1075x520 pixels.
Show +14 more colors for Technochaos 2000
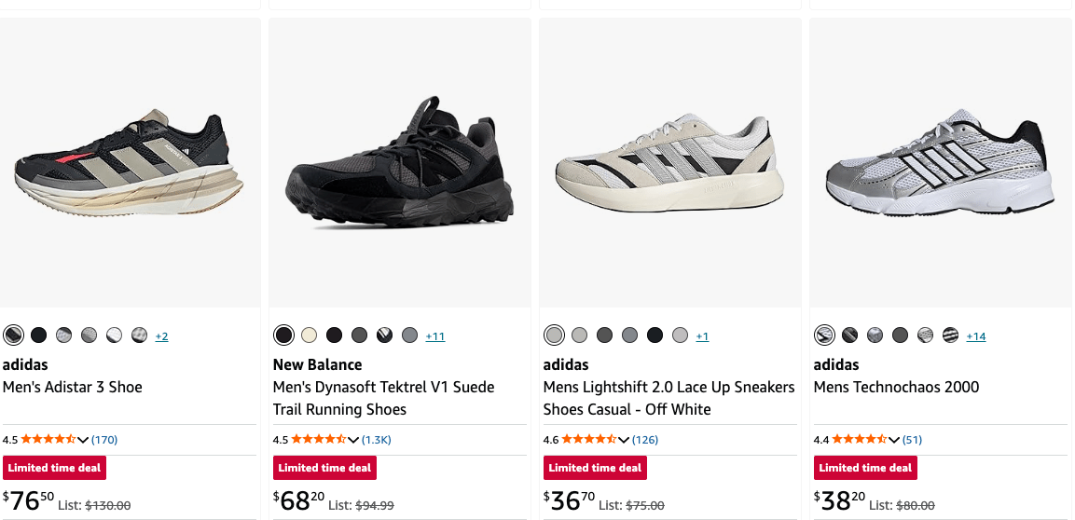point(976,336)
